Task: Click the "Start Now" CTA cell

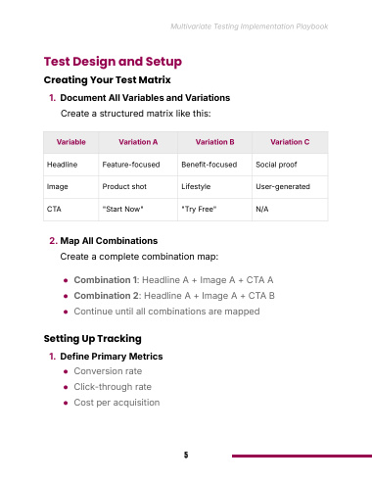Action: (138, 209)
